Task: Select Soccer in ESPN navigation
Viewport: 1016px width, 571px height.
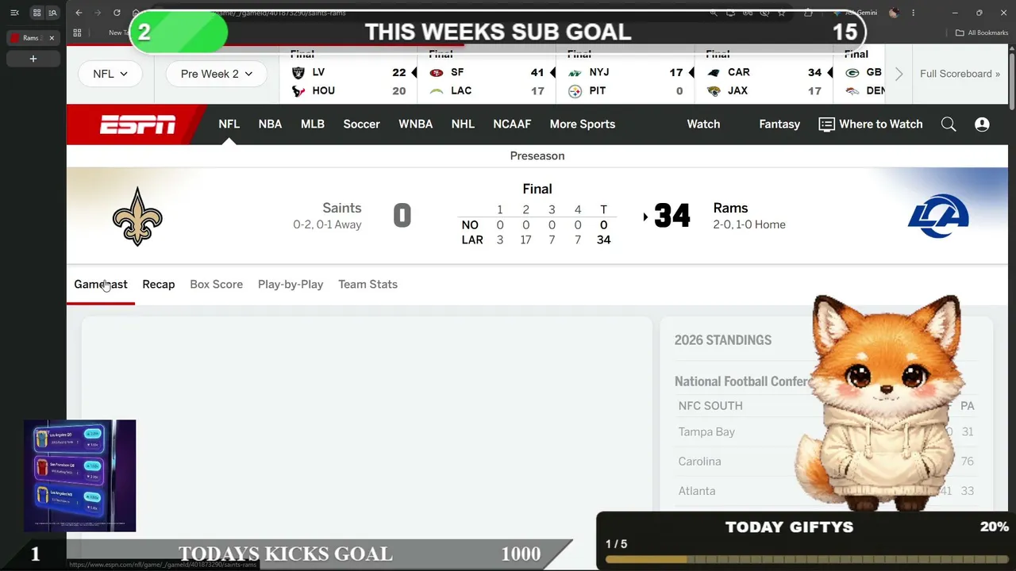Action: coord(361,124)
